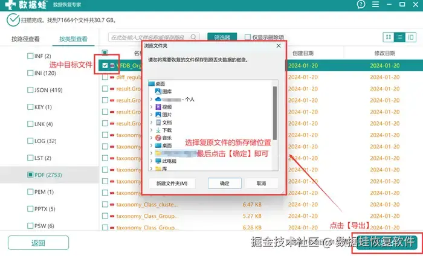
Task: Check the LOG (32) file type
Action: click(30, 141)
